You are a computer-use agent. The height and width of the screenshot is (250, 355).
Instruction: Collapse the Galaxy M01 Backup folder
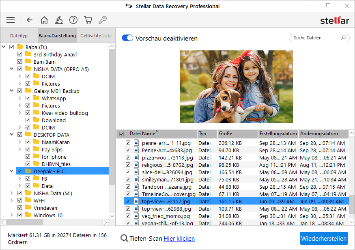click(x=12, y=91)
